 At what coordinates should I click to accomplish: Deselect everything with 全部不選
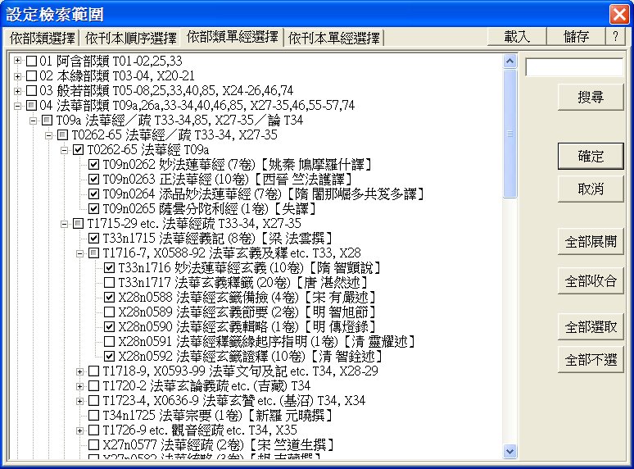point(590,360)
